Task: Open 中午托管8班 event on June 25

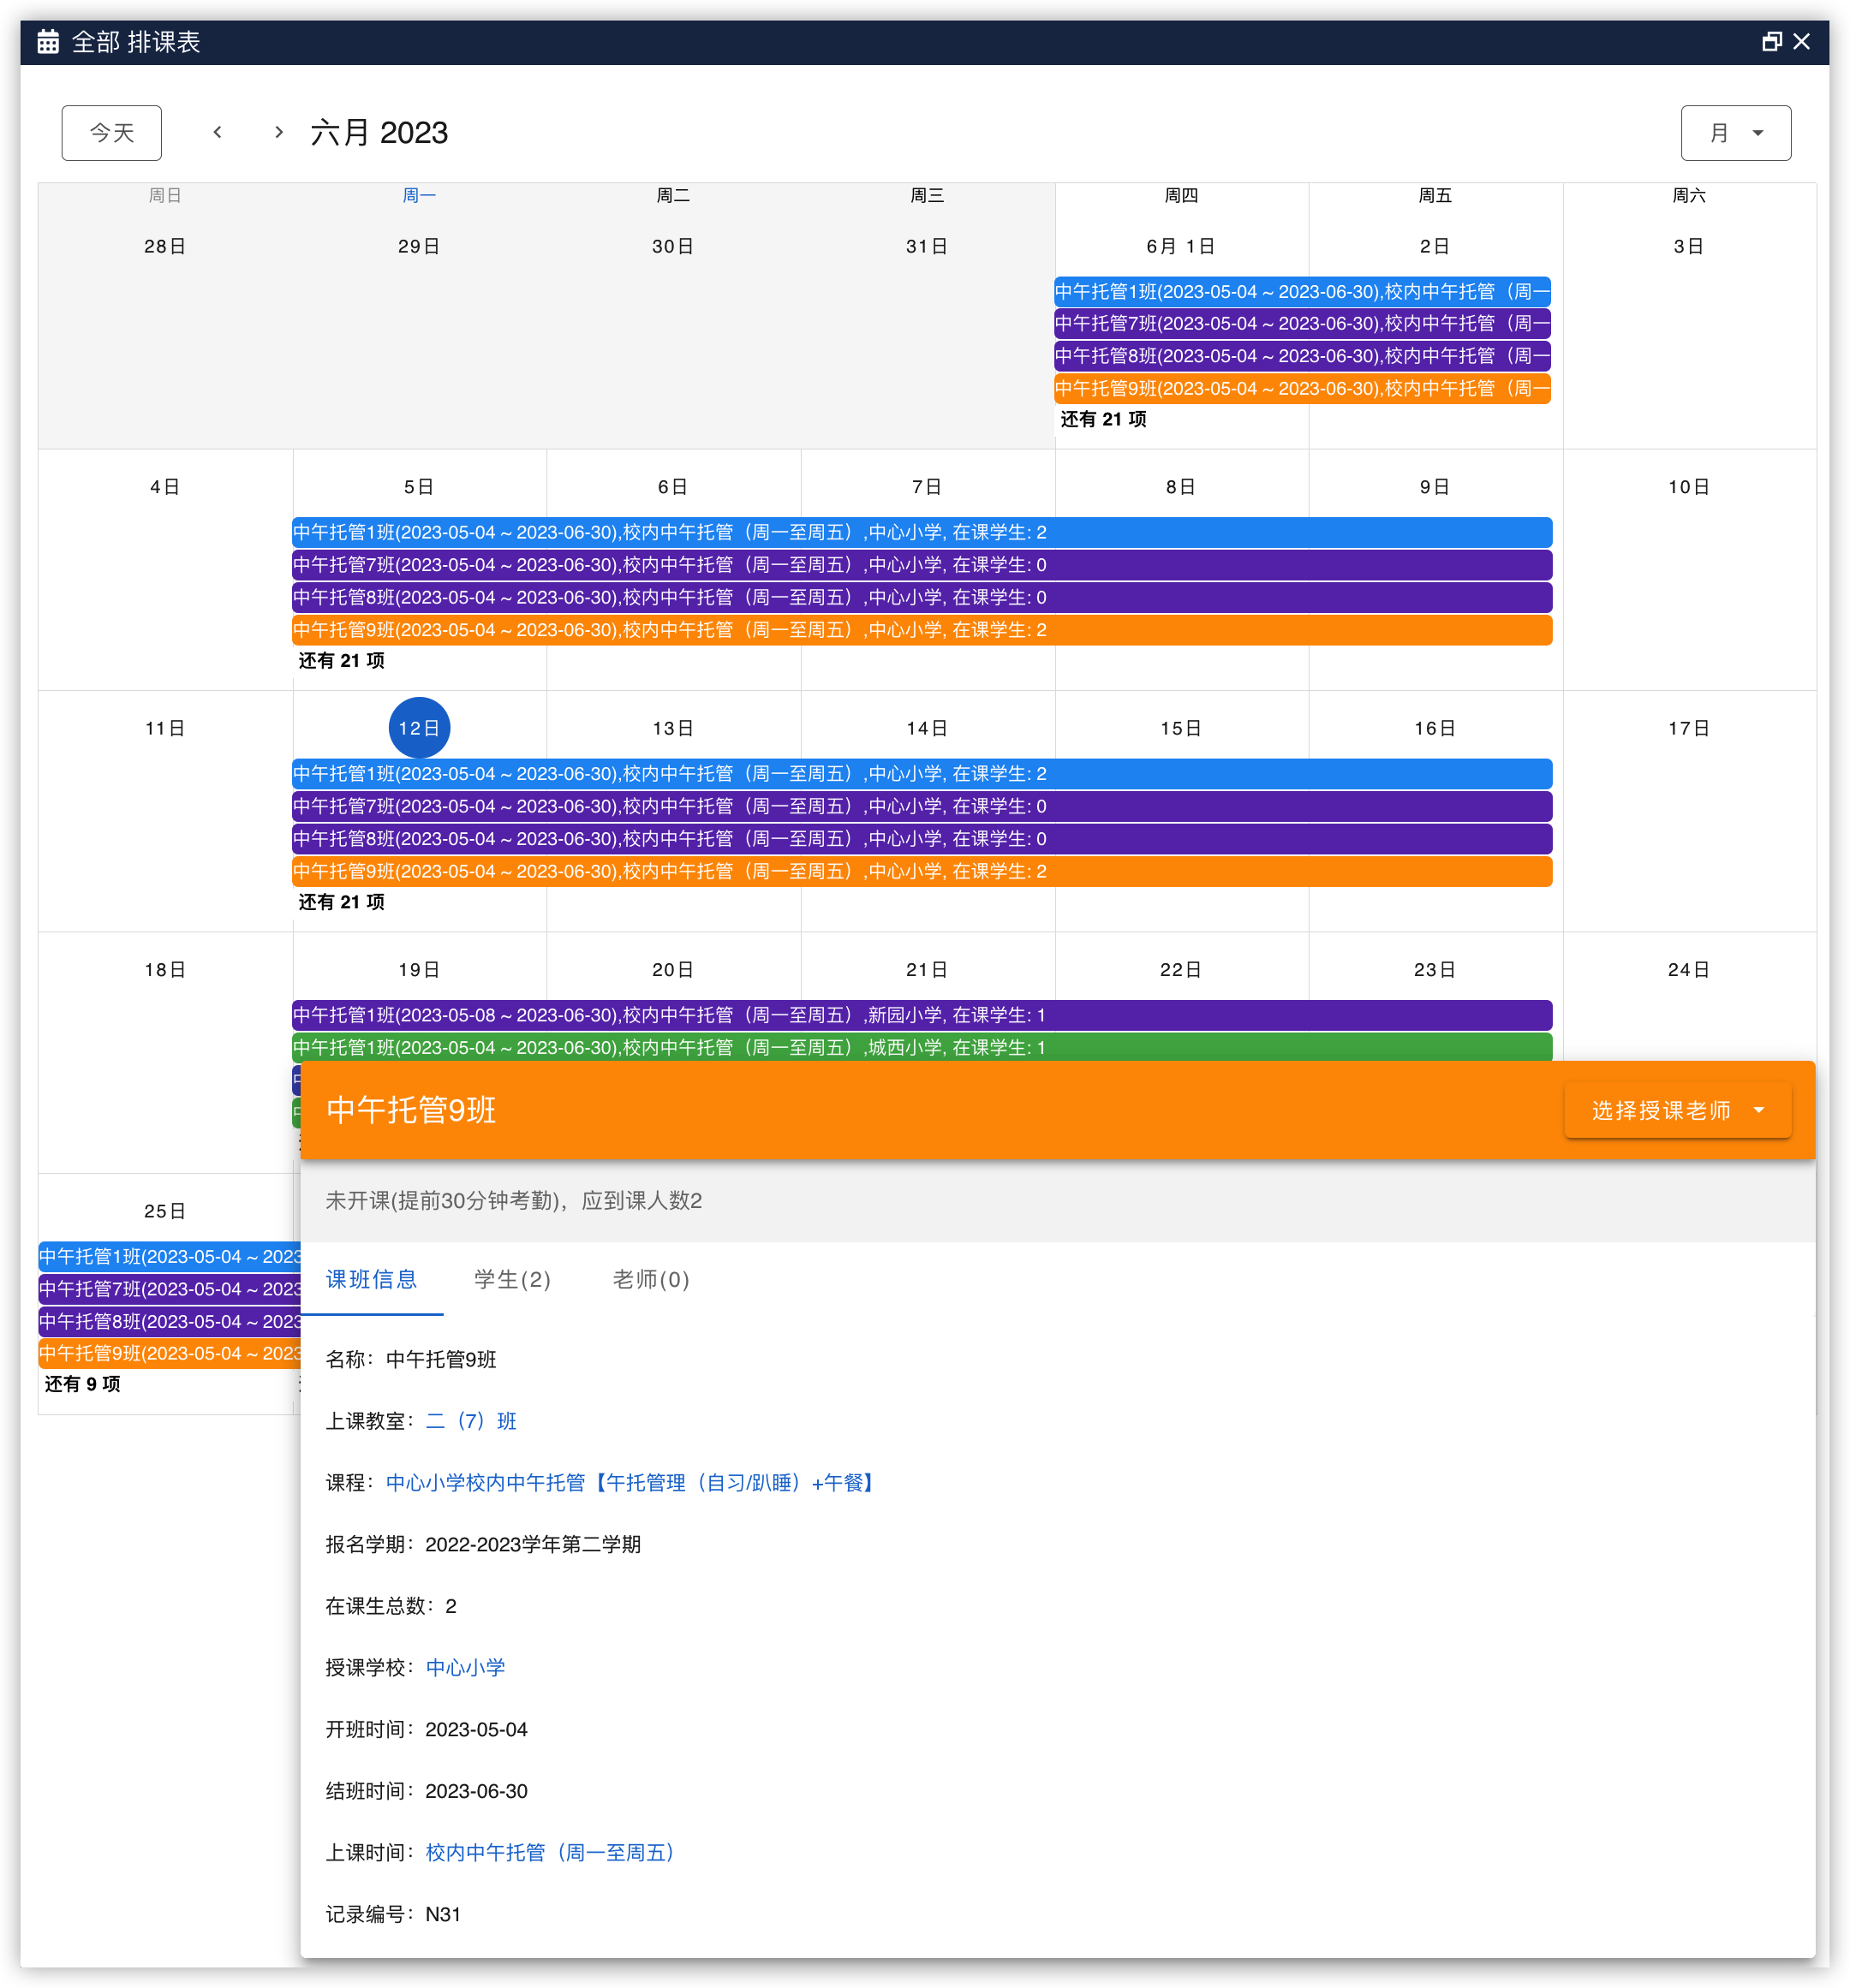Action: 169,1321
